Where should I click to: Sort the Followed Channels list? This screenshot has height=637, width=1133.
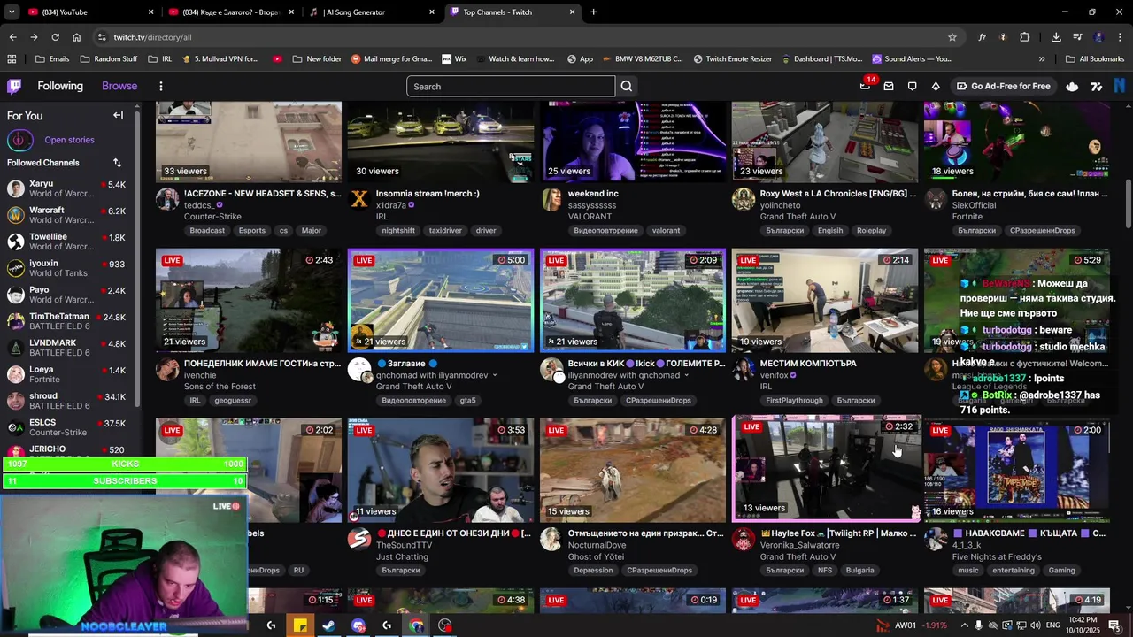point(117,163)
